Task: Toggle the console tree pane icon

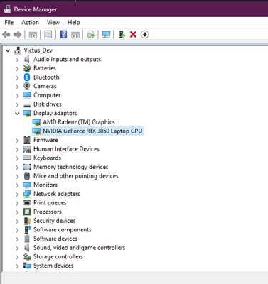Action: [x=33, y=35]
